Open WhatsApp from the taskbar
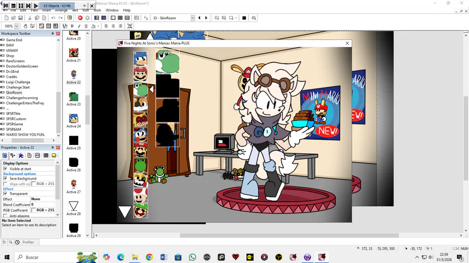Screen dimensions: 469x263 193,257
